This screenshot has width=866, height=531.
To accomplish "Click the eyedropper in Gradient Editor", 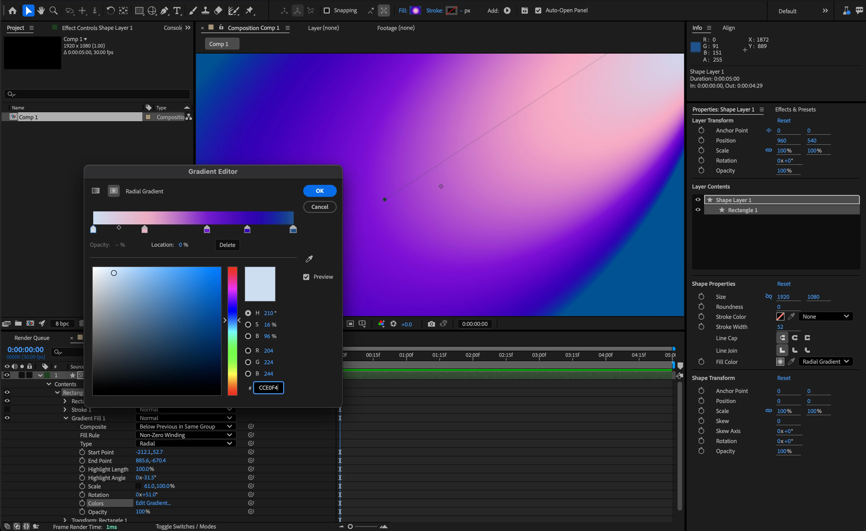I will [x=309, y=259].
